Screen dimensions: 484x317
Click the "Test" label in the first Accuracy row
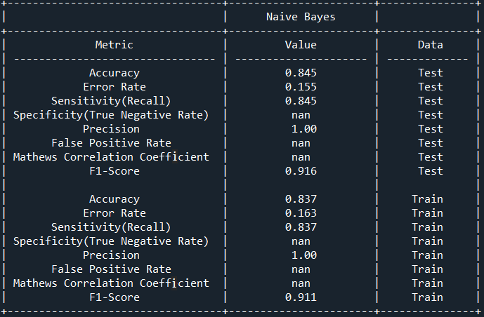pos(430,73)
